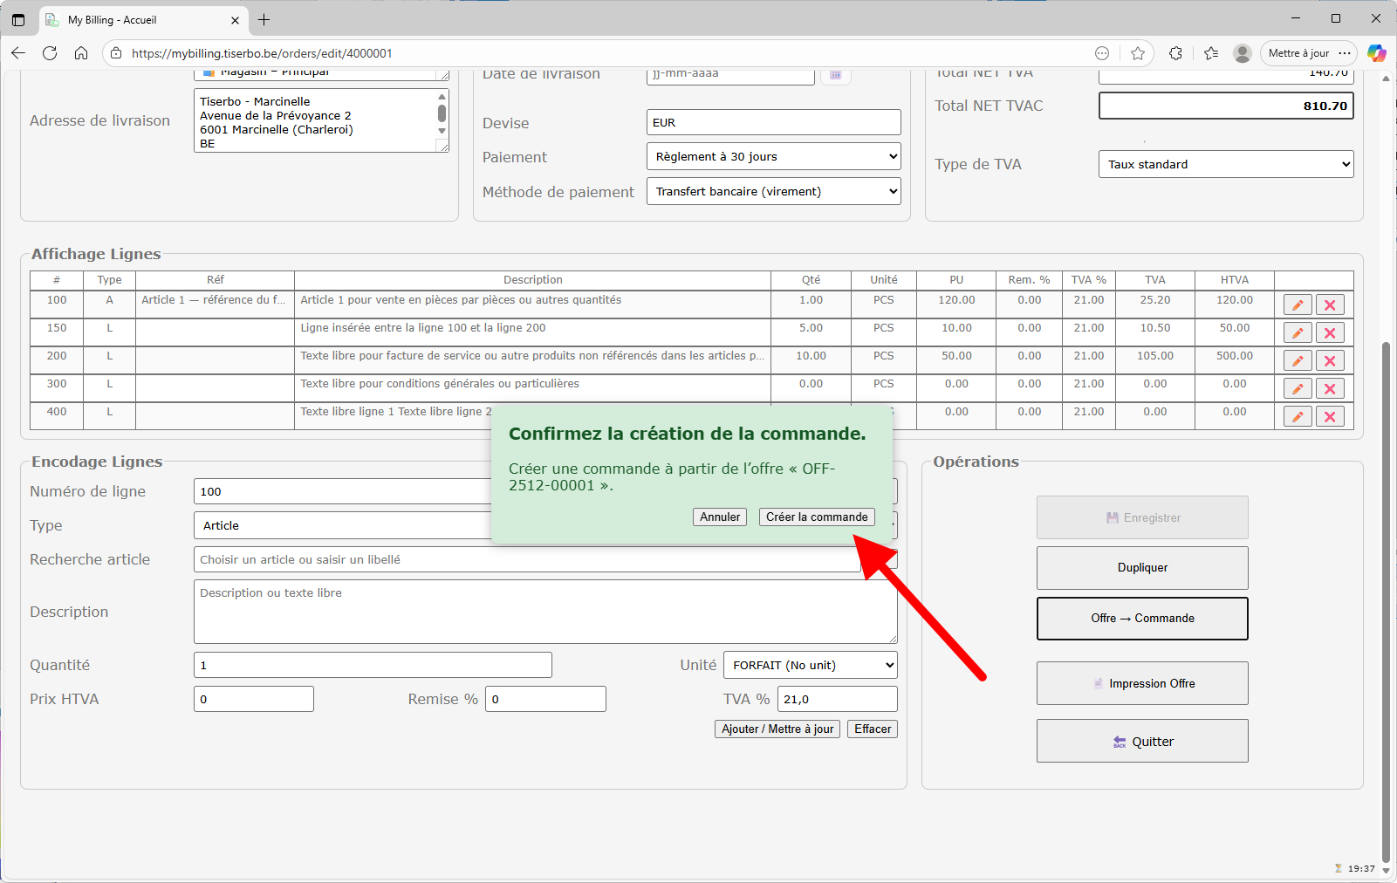Click the Recherche article input field
Image resolution: width=1397 pixels, height=883 pixels.
(x=526, y=560)
